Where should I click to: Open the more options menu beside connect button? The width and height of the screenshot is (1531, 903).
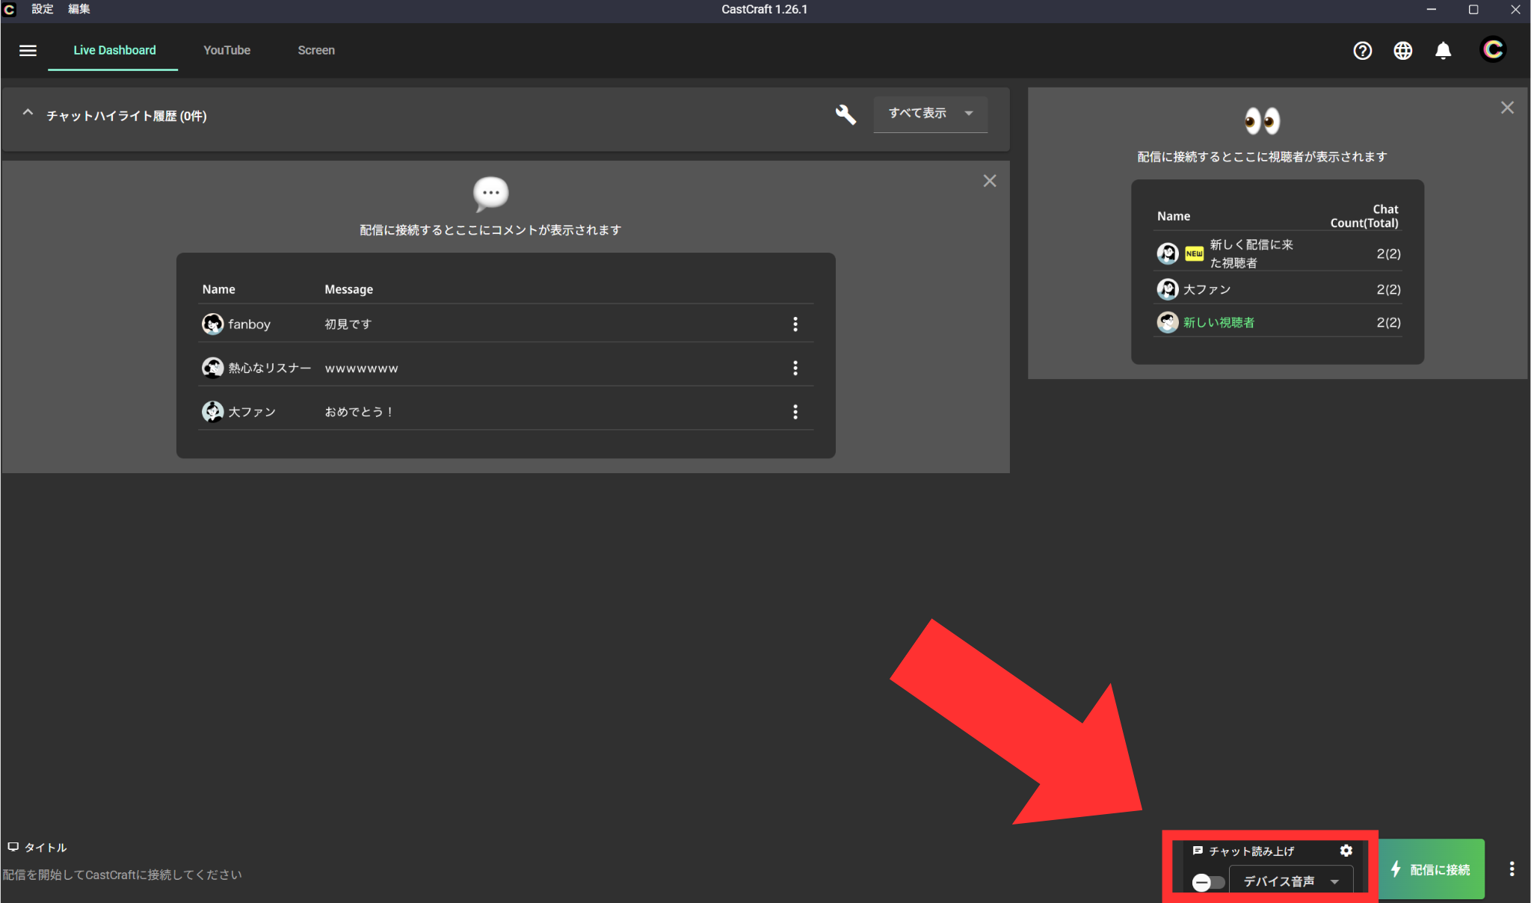point(1512,869)
